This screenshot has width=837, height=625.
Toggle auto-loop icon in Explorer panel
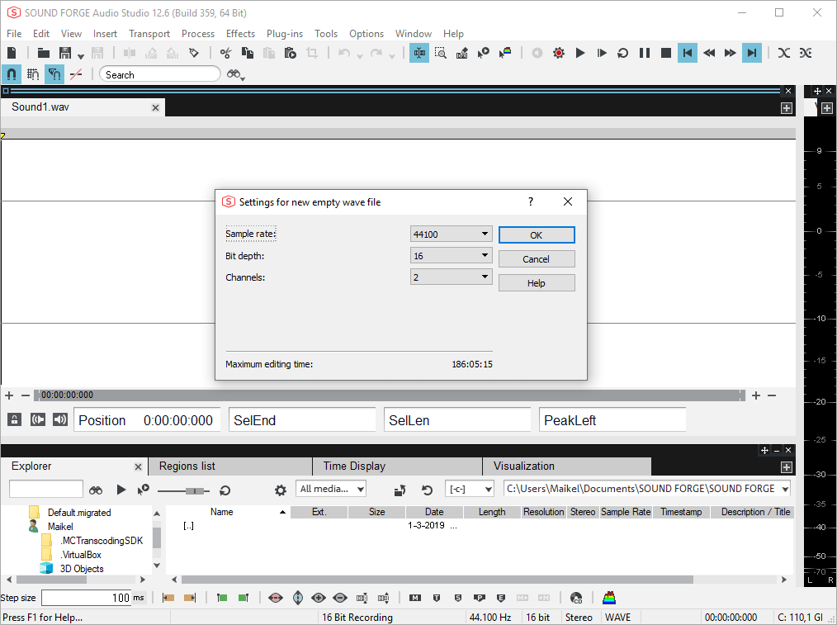click(225, 490)
